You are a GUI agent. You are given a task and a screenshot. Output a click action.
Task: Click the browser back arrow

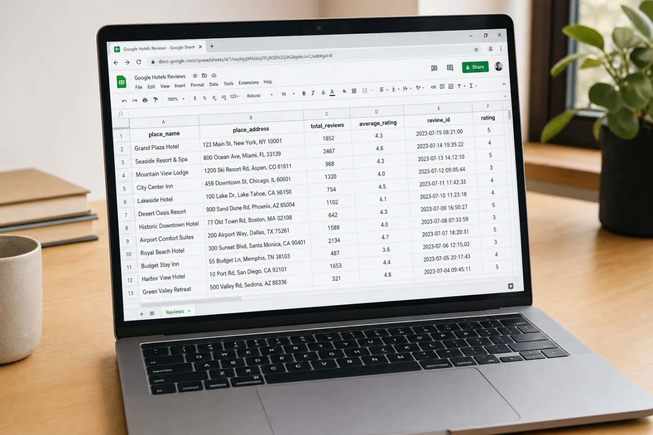pyautogui.click(x=116, y=63)
